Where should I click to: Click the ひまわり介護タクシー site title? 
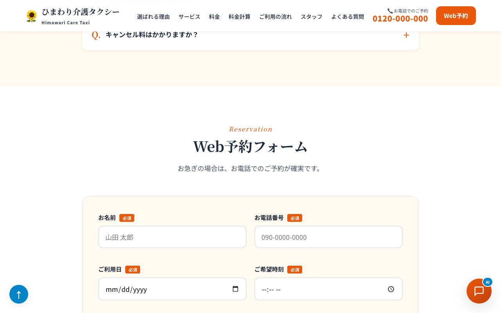pyautogui.click(x=81, y=12)
